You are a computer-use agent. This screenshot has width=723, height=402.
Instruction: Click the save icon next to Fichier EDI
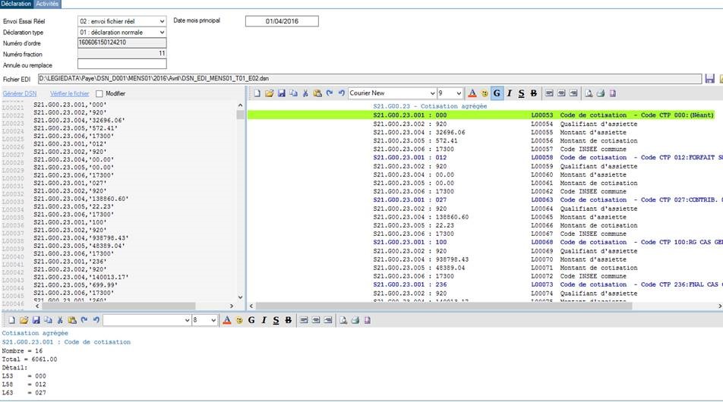[709, 79]
